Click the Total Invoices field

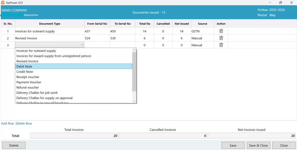[x=74, y=136]
